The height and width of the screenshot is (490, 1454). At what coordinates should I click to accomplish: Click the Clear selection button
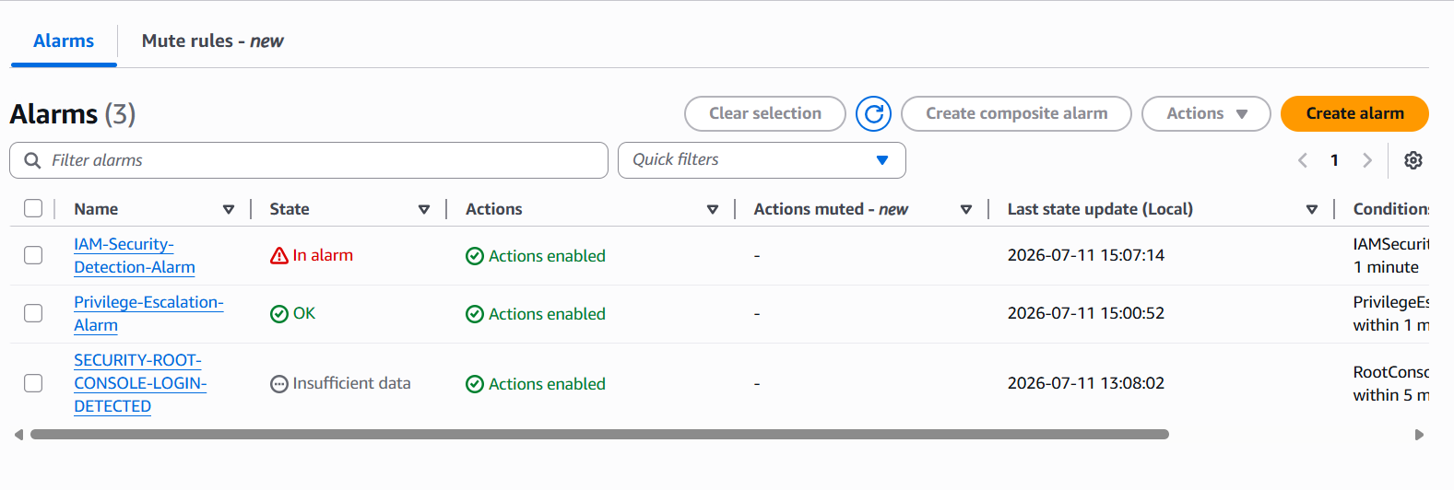point(765,113)
